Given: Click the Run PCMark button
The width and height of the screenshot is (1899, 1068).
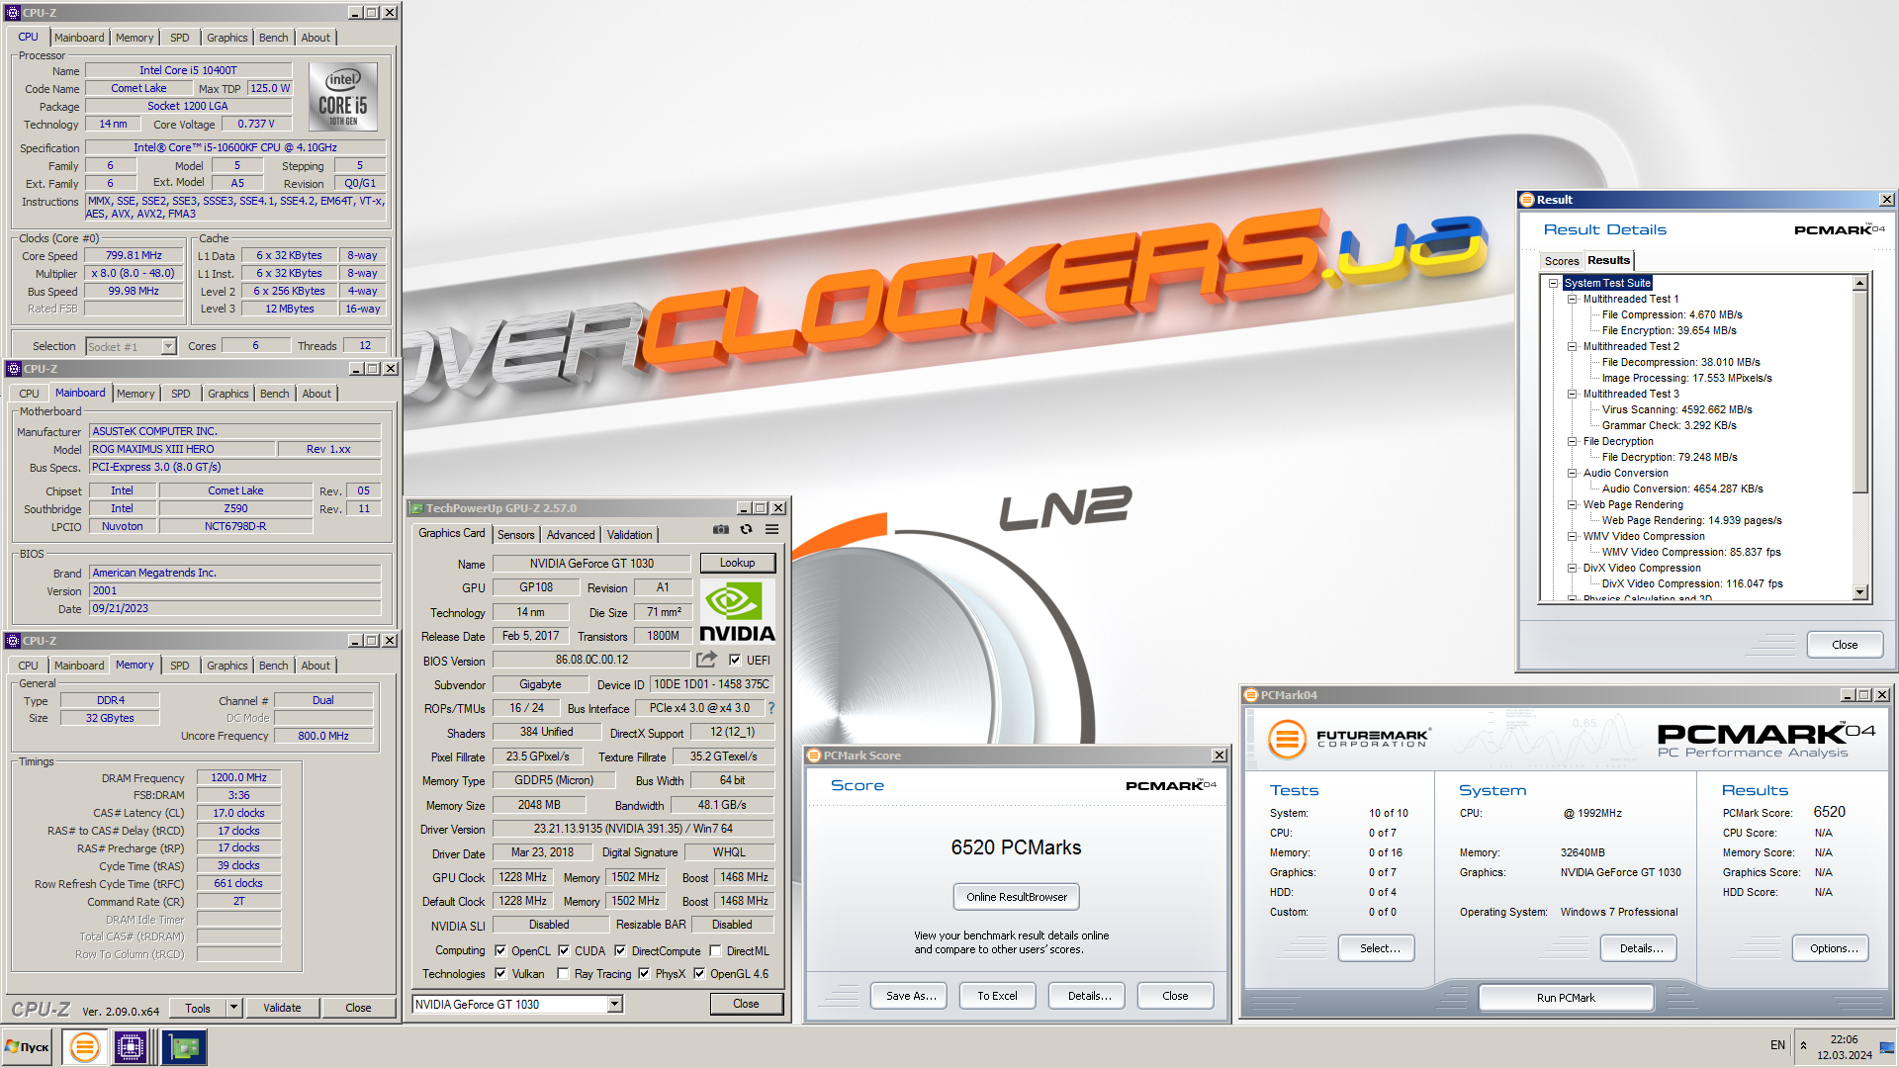Looking at the screenshot, I should click(x=1566, y=998).
